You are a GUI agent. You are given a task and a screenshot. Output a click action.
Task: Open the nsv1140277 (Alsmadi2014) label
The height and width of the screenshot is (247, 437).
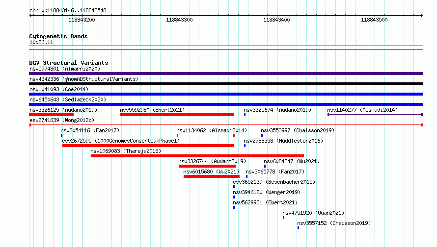362,110
